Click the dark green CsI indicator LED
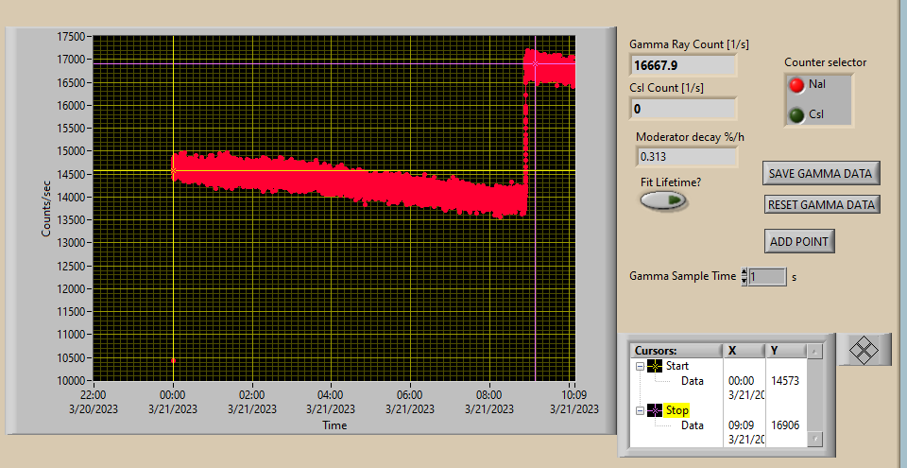 point(796,114)
